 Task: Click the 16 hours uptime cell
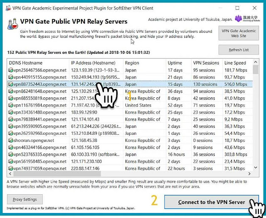pyautogui.click(x=176, y=154)
